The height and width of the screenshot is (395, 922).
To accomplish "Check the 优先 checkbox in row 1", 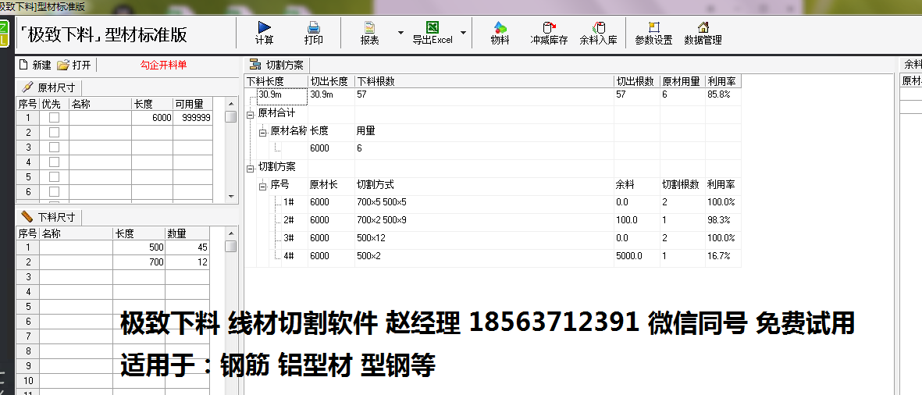I will (54, 118).
